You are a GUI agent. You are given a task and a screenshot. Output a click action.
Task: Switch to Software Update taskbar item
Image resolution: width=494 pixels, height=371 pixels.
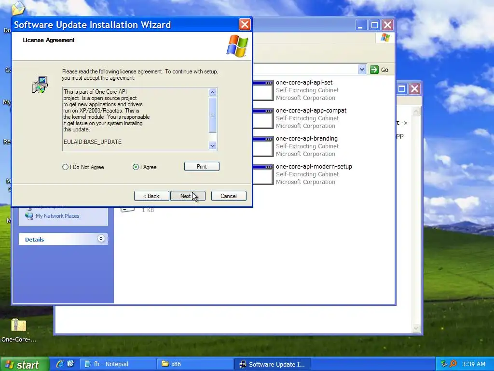tap(273, 364)
